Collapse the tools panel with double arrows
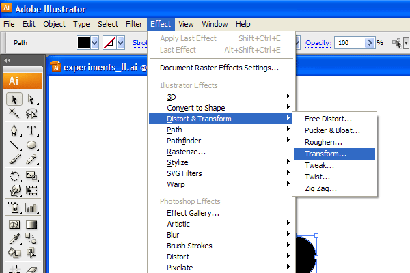This screenshot has height=273, width=410. pyautogui.click(x=8, y=61)
